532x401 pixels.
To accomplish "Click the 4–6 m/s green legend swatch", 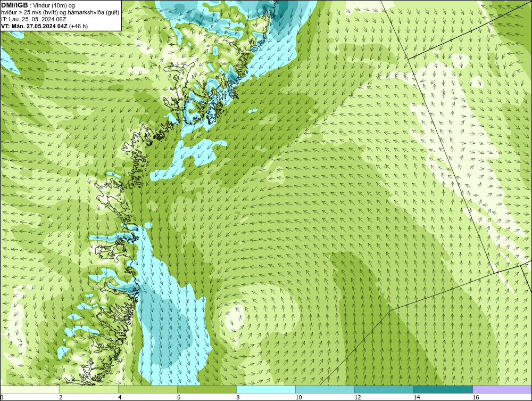I will pyautogui.click(x=148, y=389).
